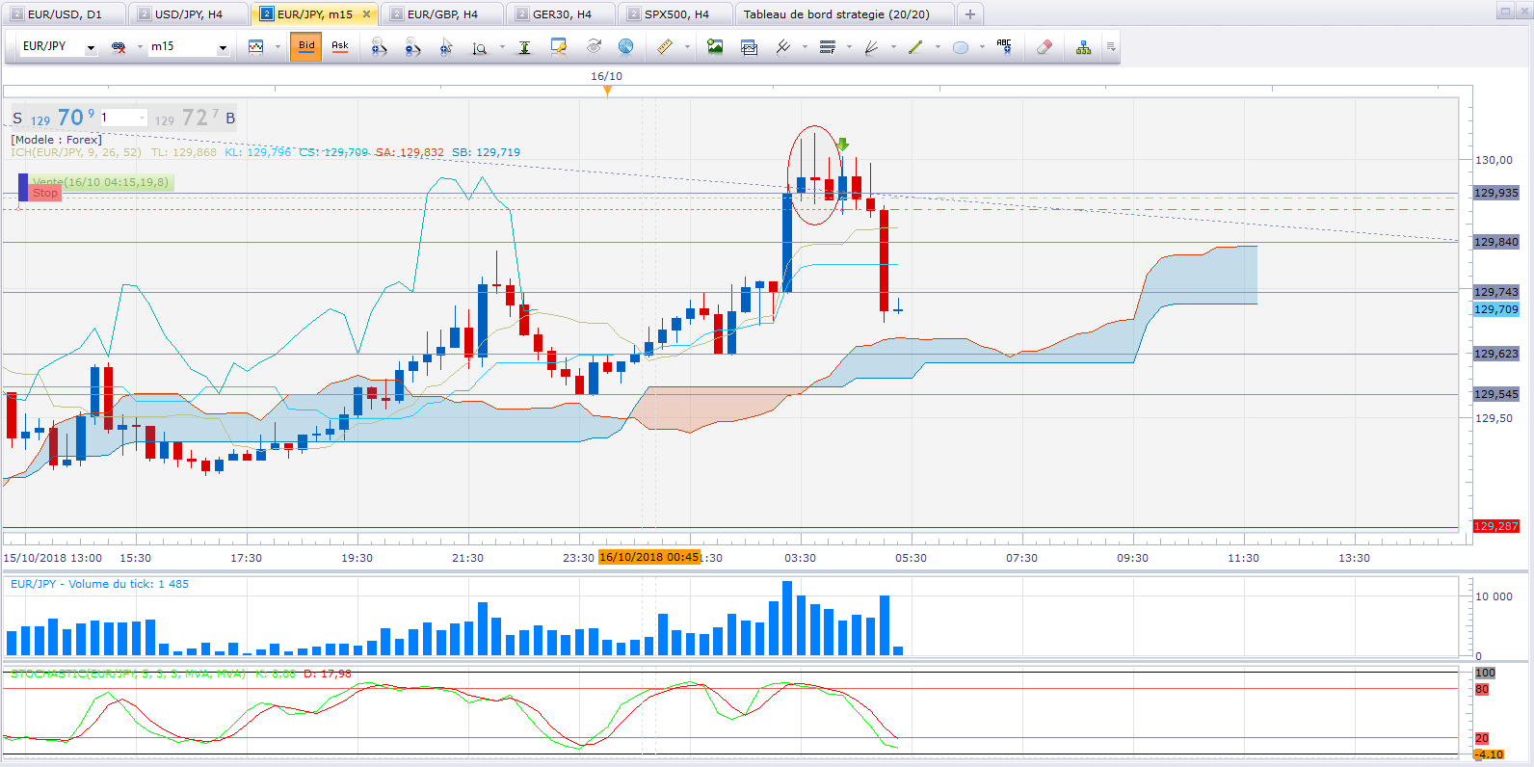Select the Vente(16/10 04:15,19,8) order label
1534x767 pixels.
101,182
